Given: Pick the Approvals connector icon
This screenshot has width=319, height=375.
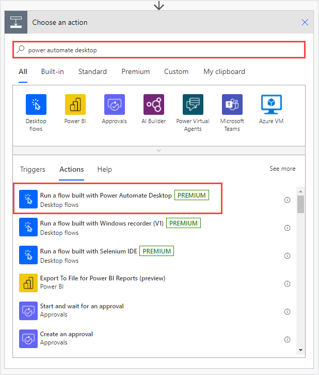Looking at the screenshot, I should point(115,104).
